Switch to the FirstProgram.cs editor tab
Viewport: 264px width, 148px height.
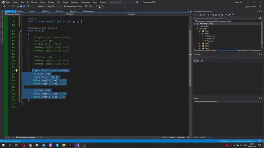tap(89, 11)
